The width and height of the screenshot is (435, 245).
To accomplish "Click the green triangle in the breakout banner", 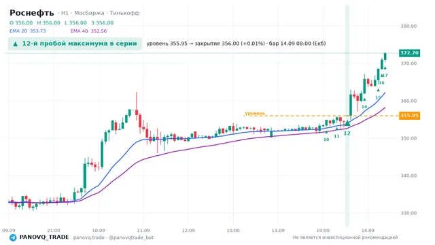I will pos(16,44).
